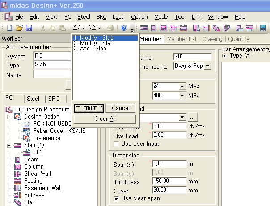Click the Name field in Add new member

point(52,74)
